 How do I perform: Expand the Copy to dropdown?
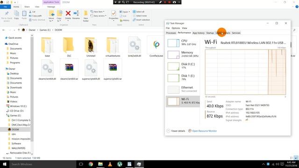click(59, 20)
